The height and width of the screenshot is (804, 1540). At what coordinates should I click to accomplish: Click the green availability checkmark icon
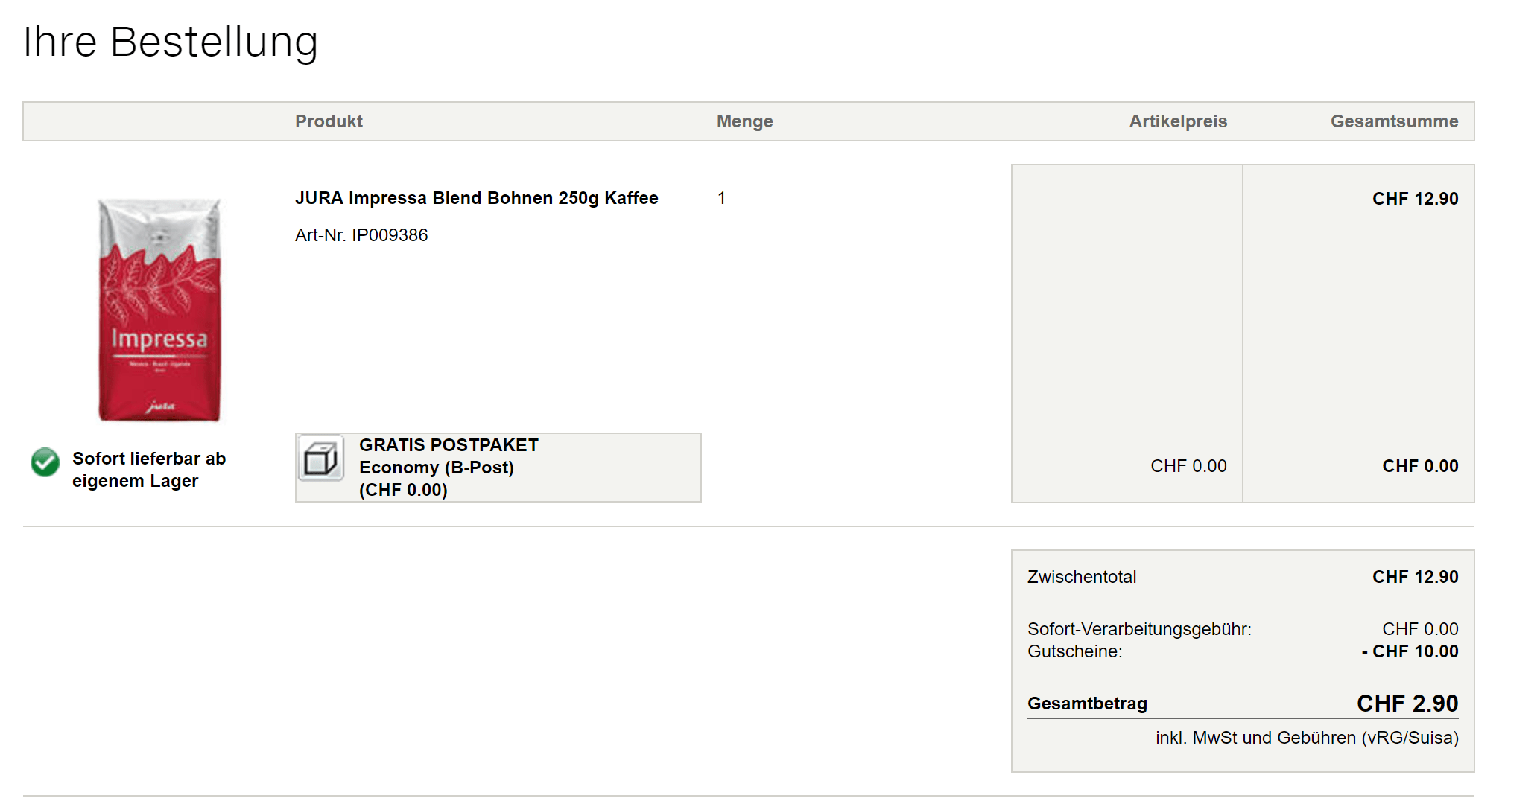coord(45,462)
